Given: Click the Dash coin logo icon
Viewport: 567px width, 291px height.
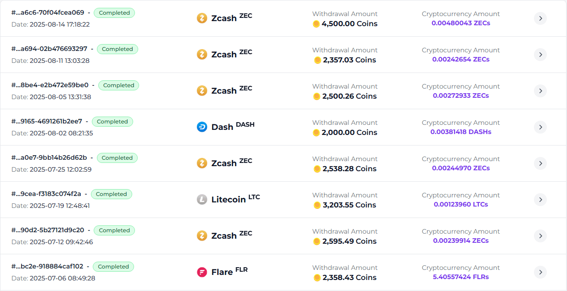Looking at the screenshot, I should coord(202,127).
